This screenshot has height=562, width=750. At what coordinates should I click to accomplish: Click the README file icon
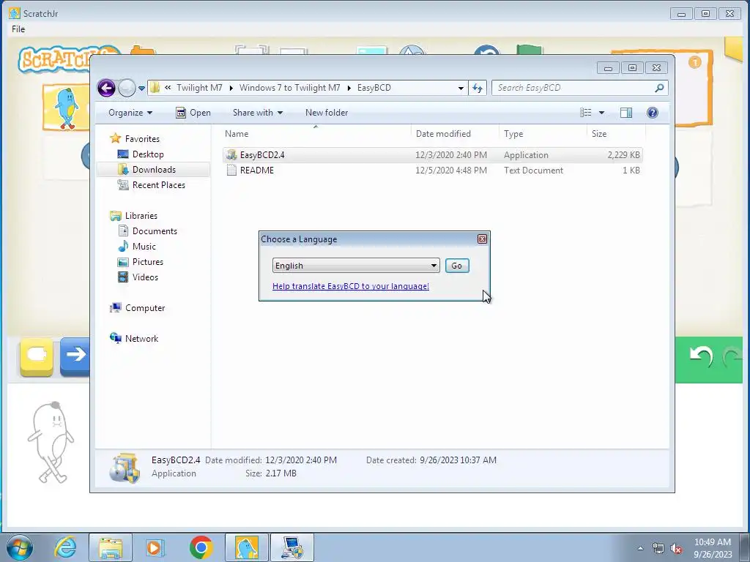point(231,170)
